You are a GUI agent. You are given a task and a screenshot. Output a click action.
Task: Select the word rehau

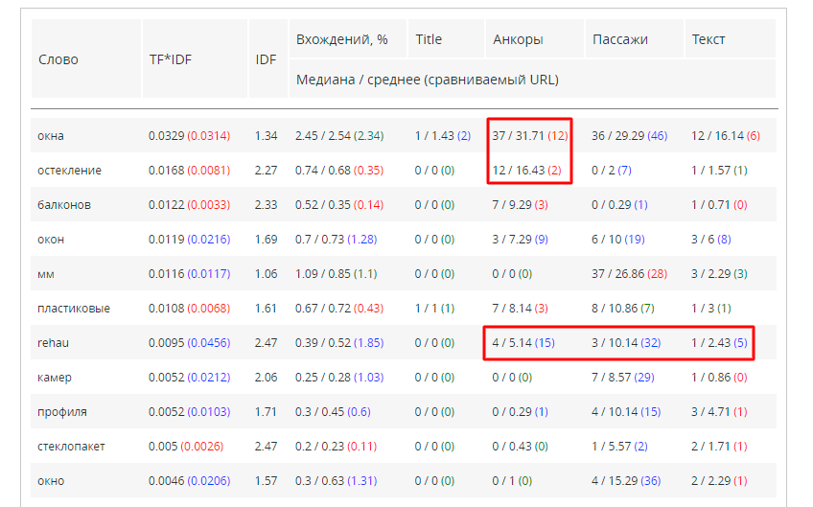[53, 343]
